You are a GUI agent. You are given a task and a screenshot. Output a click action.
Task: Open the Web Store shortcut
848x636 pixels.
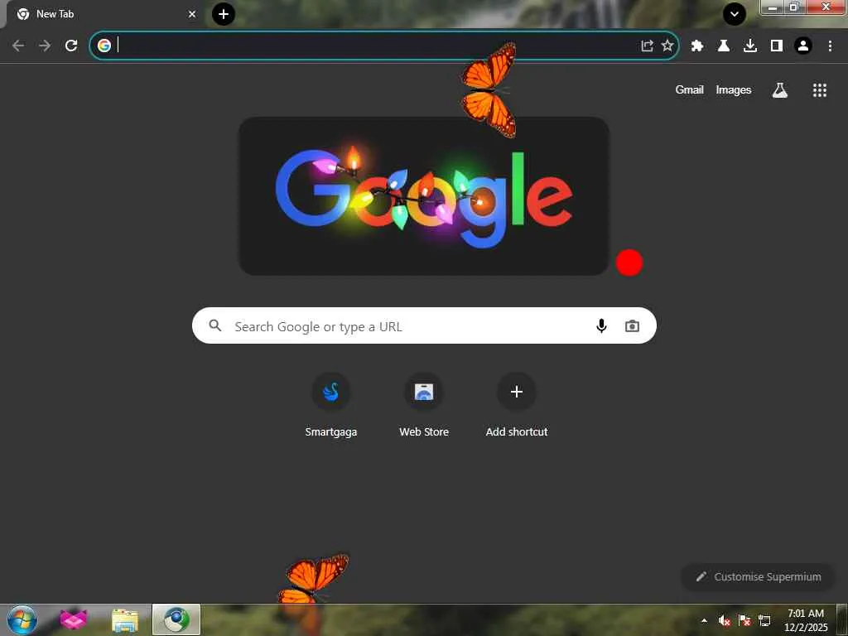(424, 406)
